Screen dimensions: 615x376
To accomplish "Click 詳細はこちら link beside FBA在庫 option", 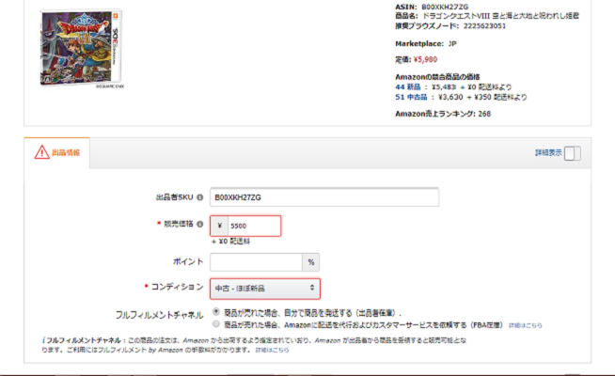I will click(525, 325).
